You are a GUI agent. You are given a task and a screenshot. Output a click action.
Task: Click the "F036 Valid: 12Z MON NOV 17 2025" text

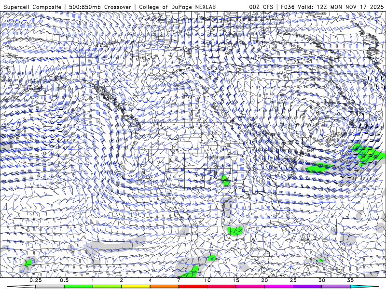(332, 7)
